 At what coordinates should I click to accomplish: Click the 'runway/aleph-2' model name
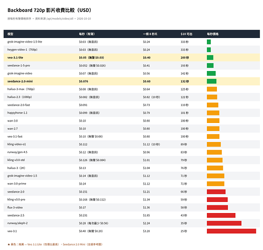tap(18, 223)
